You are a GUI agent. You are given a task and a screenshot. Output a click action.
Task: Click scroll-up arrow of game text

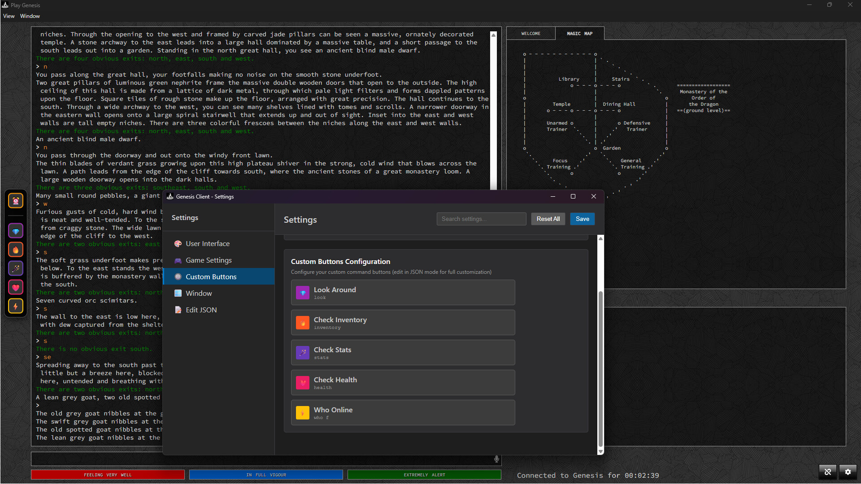493,35
